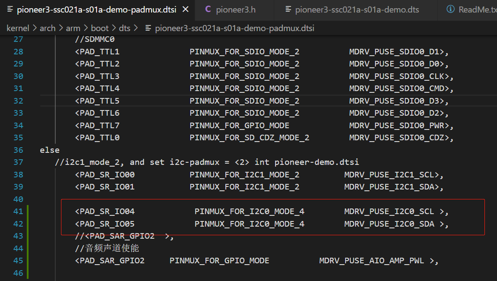Place cursor on PAD_SR_IO04 in line 41

(x=107, y=212)
